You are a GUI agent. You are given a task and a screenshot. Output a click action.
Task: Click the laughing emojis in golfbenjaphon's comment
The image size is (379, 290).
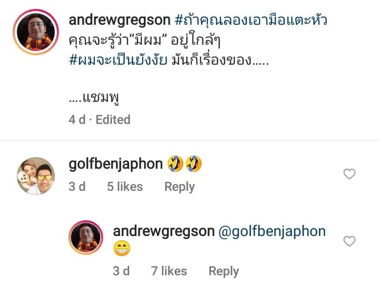click(x=185, y=164)
